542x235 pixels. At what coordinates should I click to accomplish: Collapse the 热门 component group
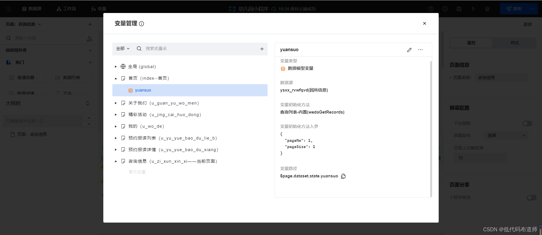[90, 62]
